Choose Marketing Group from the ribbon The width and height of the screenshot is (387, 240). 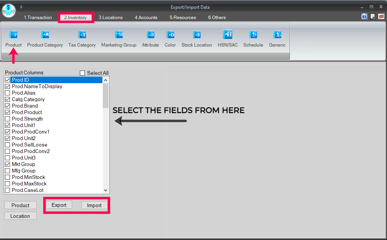pos(119,39)
